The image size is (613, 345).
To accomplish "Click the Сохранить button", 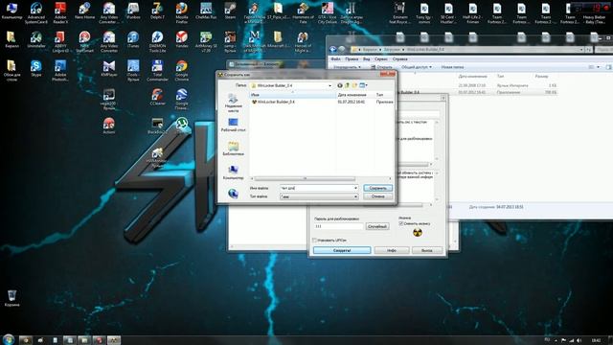I will coord(377,188).
